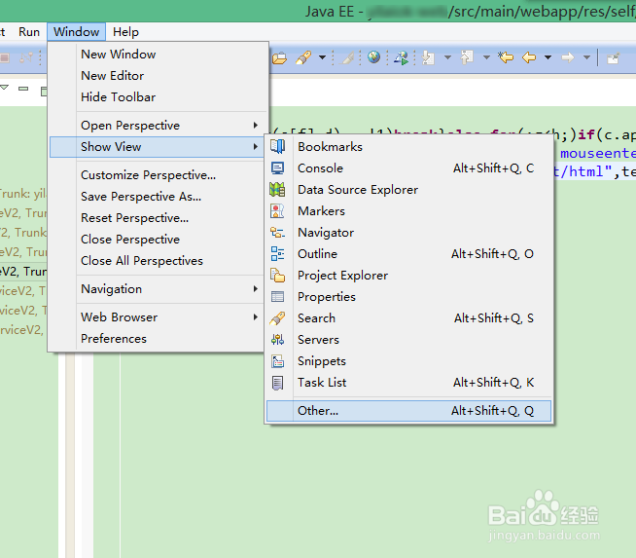The width and height of the screenshot is (636, 558).
Task: Expand the Navigation submenu
Action: 159,289
